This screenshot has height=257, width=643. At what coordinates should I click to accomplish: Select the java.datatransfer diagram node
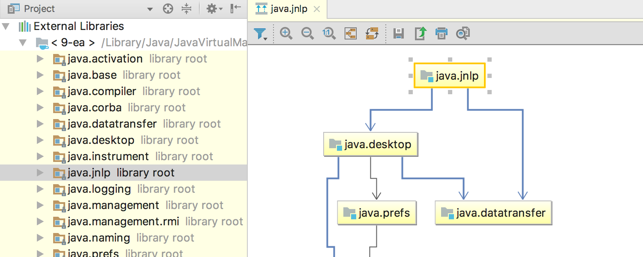[493, 213]
